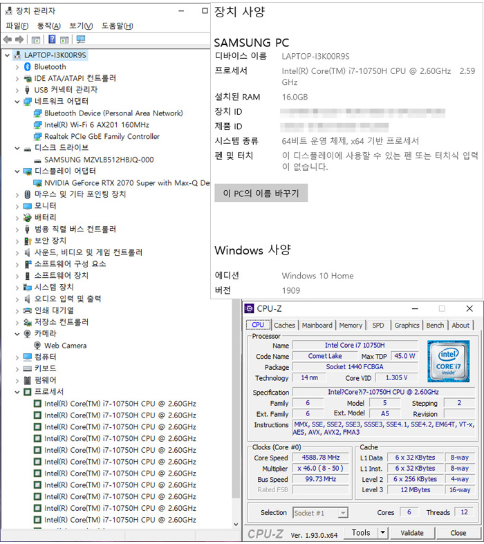Screen dimensions: 484x544
Task: Click the Web Camera device icon
Action: pos(38,346)
